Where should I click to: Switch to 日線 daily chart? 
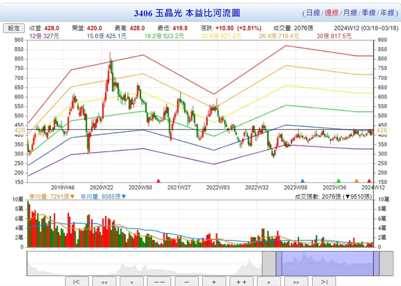pyautogui.click(x=313, y=13)
